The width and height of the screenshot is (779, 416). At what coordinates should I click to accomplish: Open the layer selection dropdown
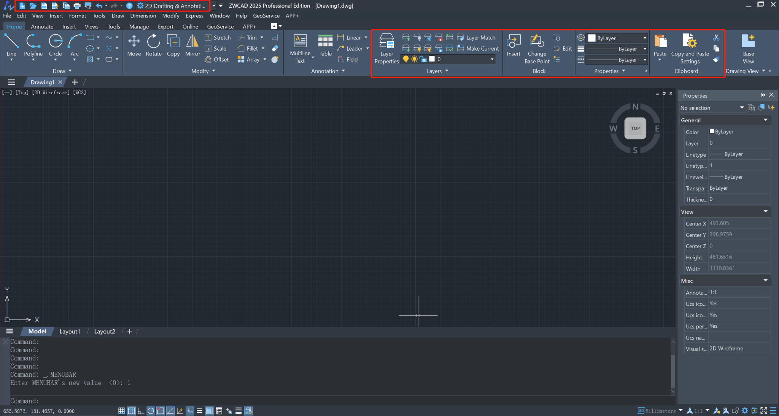492,59
